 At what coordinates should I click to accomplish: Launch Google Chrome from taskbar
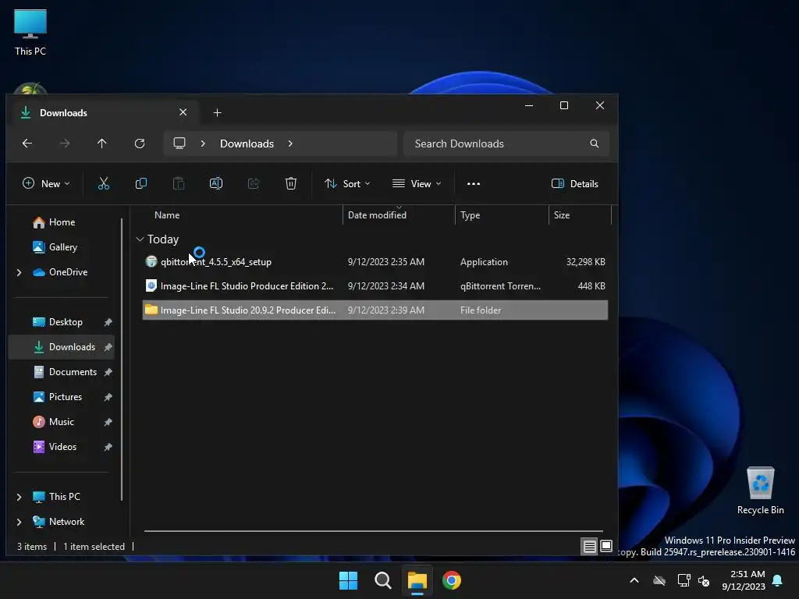pos(452,580)
